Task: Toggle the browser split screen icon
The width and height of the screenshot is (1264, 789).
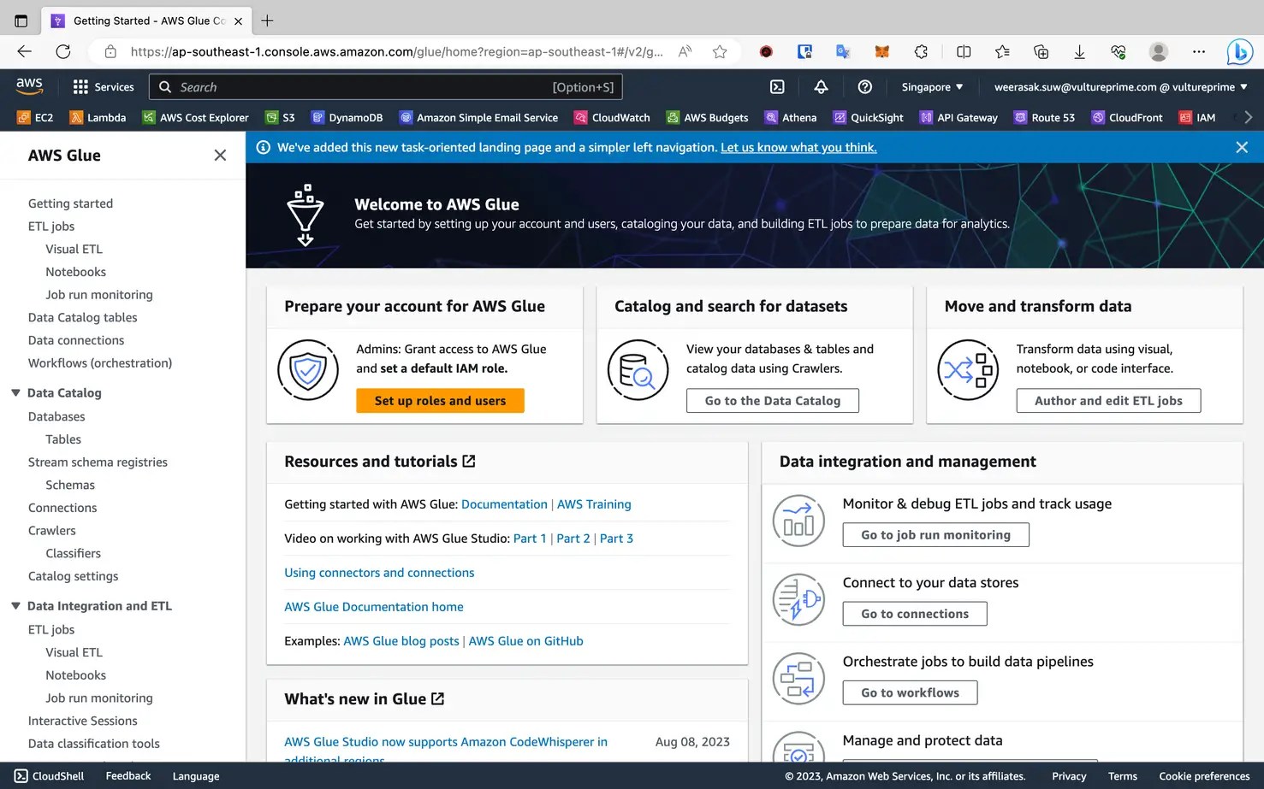Action: point(964,52)
